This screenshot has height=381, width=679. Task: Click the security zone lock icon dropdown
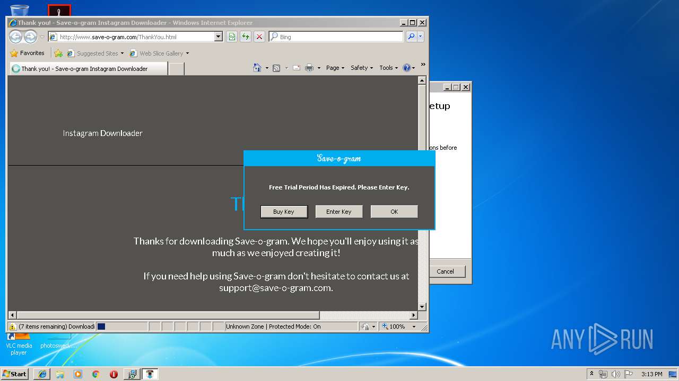click(x=368, y=326)
